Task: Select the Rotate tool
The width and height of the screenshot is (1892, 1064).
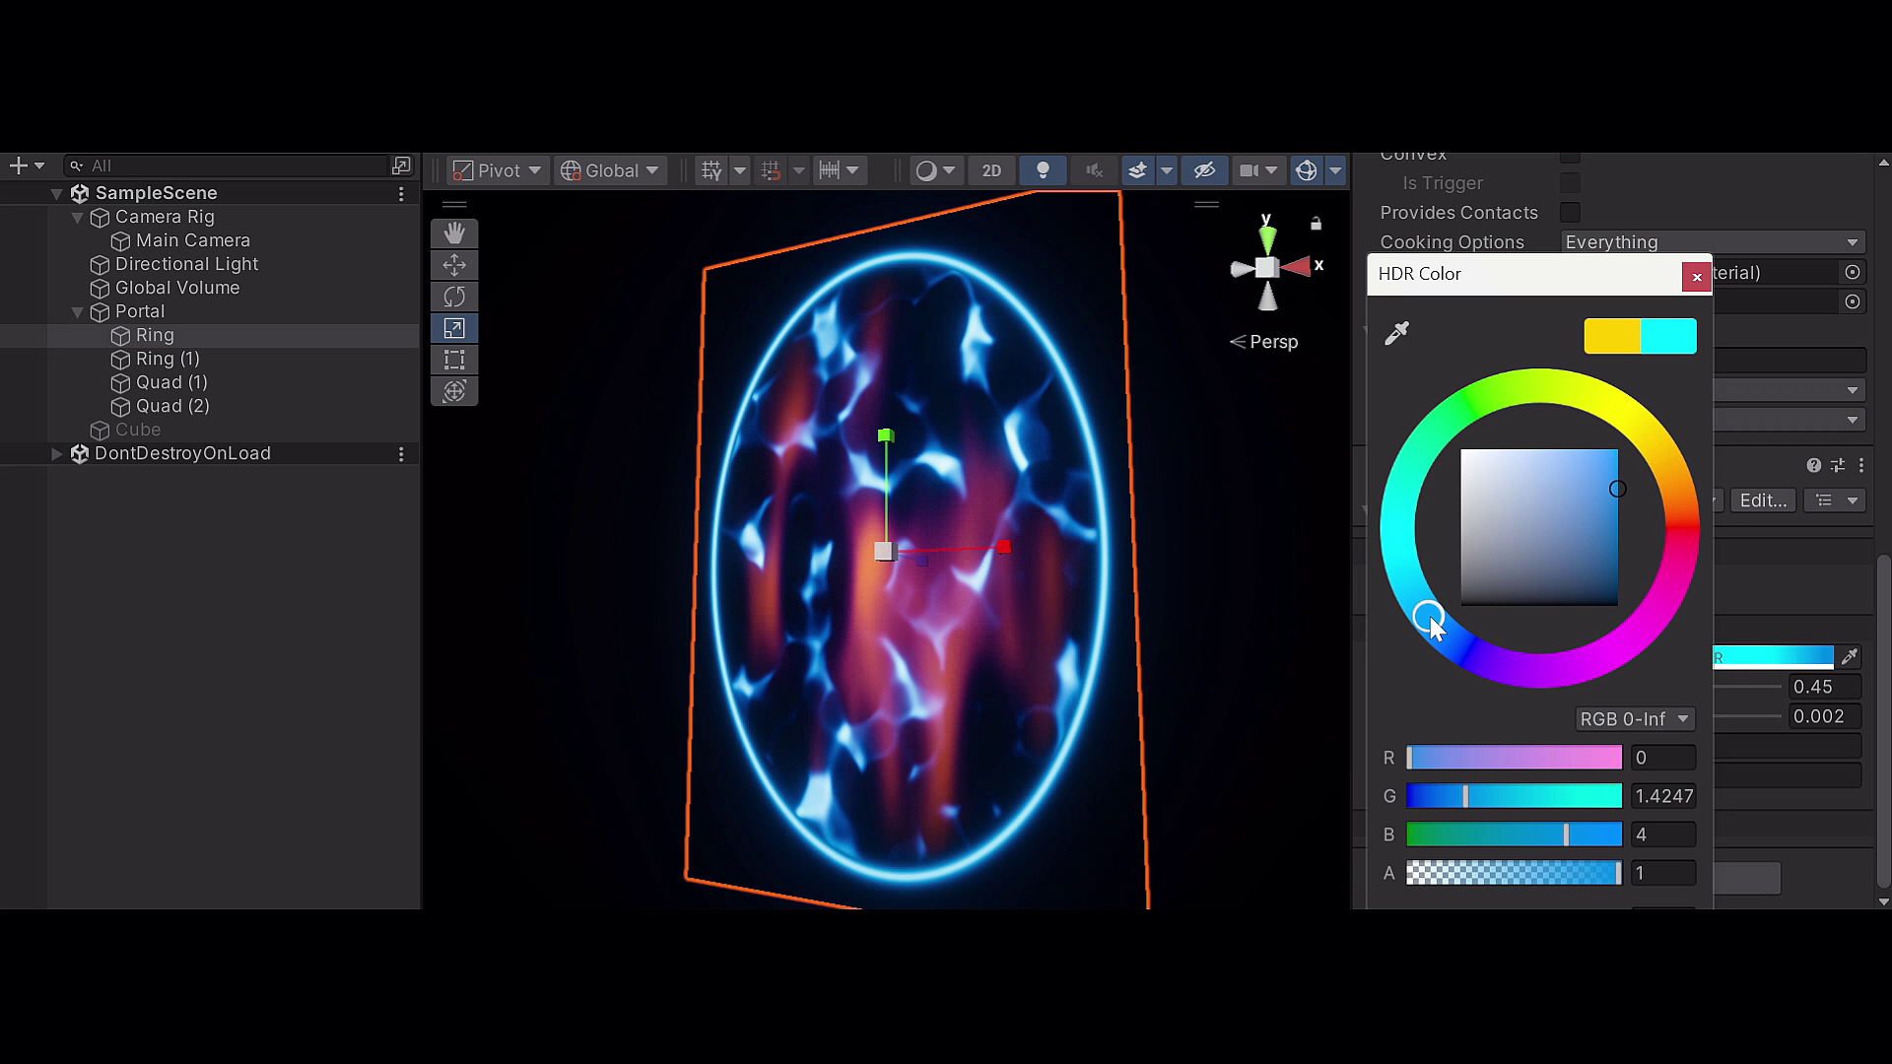Action: click(x=454, y=297)
